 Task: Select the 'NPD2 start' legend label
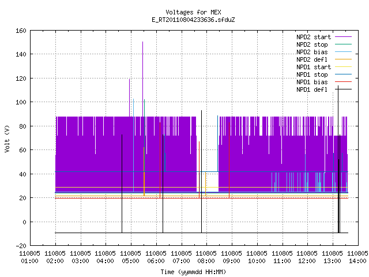point(314,37)
